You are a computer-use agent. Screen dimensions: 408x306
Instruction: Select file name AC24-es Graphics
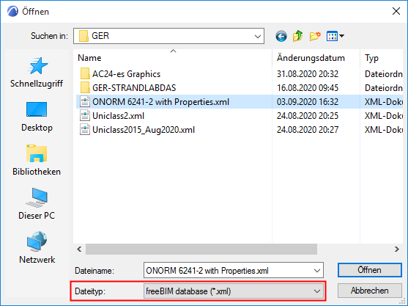point(126,74)
